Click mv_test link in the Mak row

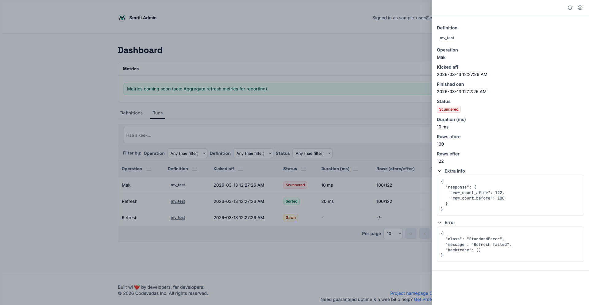tap(178, 185)
